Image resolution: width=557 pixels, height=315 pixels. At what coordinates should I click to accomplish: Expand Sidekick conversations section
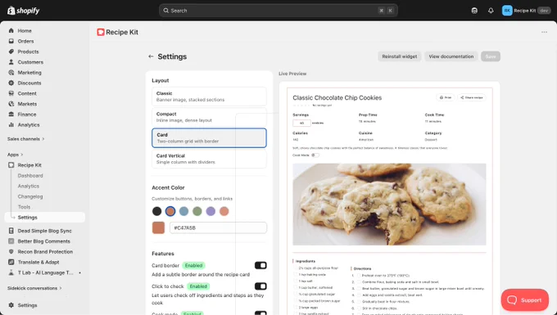34,288
